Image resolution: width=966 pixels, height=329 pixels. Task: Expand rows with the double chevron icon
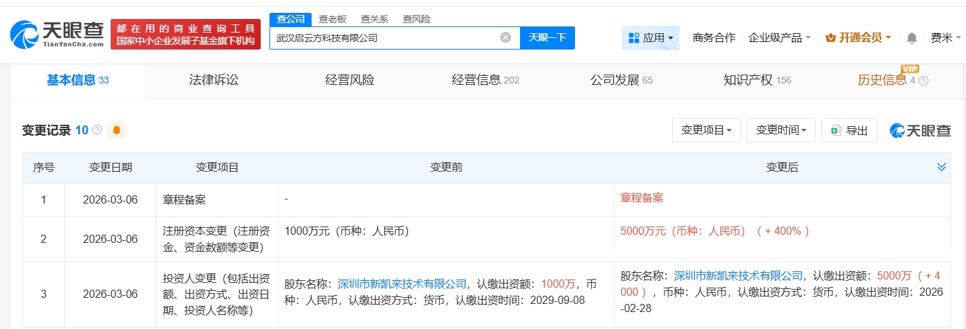942,167
